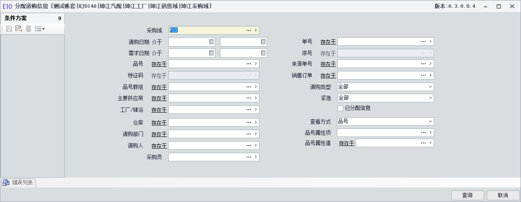This screenshot has height=202, width=521.
Task: Click the 查询 button
Action: tap(467, 195)
